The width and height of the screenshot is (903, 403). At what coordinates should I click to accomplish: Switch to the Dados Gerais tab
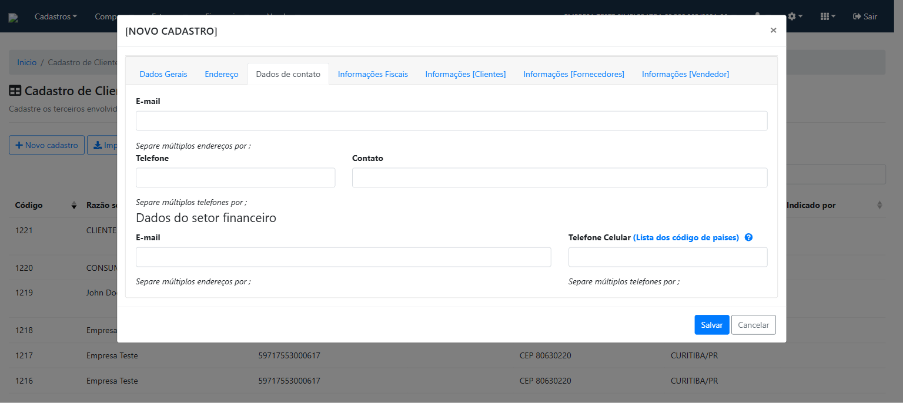pyautogui.click(x=163, y=74)
